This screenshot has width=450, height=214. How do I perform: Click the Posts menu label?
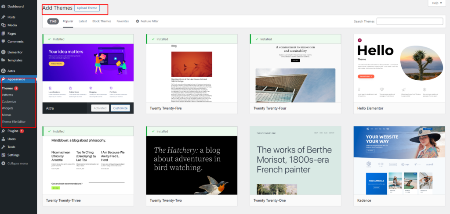(11, 17)
